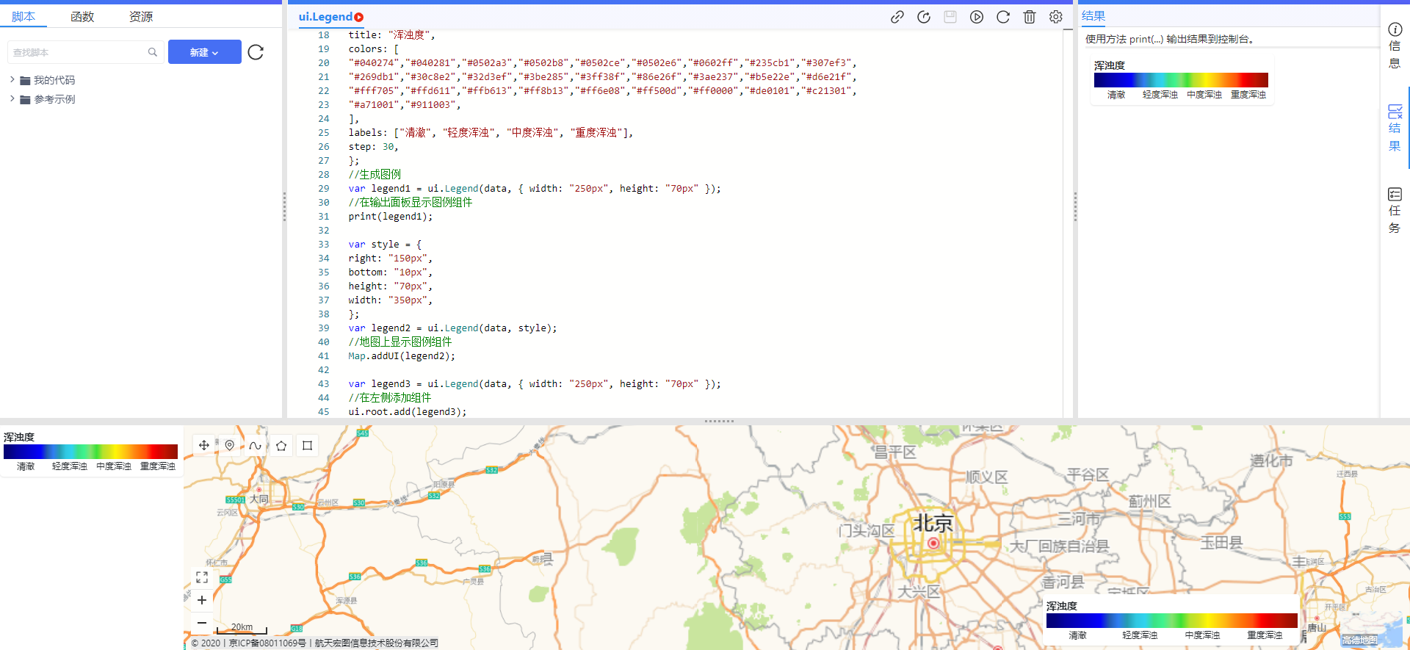This screenshot has height=650, width=1410.
Task: Open the 结果 results side panel
Action: tap(1395, 128)
